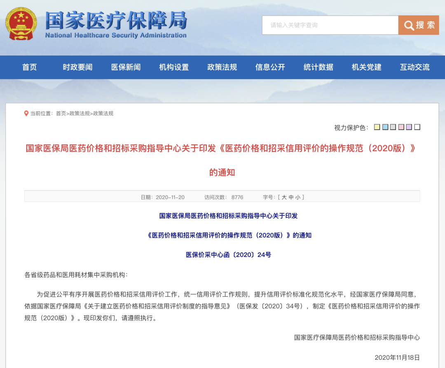Click the location pin icon in breadcrumb
The image size is (445, 368).
click(x=26, y=114)
